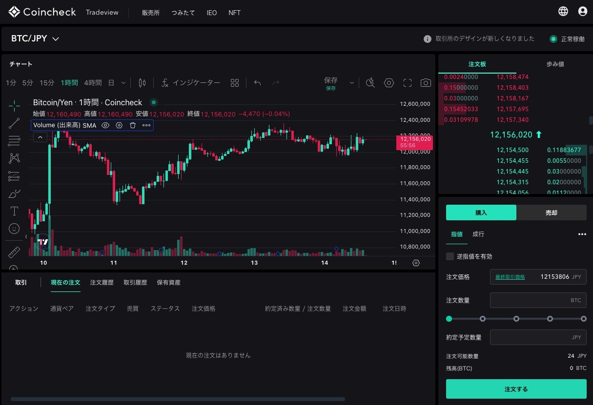Switch order type to 成行
This screenshot has height=405, width=593.
tap(478, 234)
